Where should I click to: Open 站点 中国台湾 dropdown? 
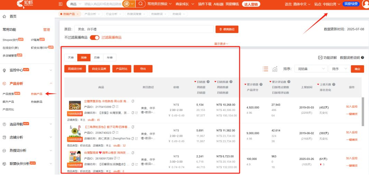click(x=327, y=4)
